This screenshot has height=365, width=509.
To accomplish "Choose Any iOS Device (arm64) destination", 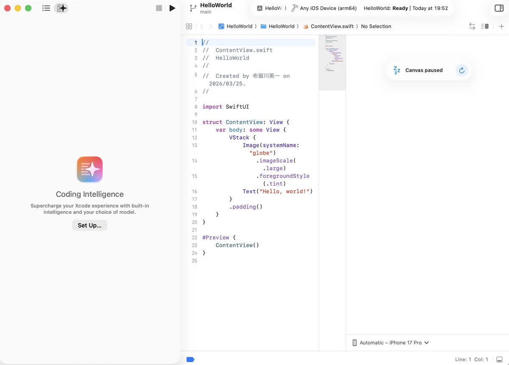I will click(x=324, y=8).
